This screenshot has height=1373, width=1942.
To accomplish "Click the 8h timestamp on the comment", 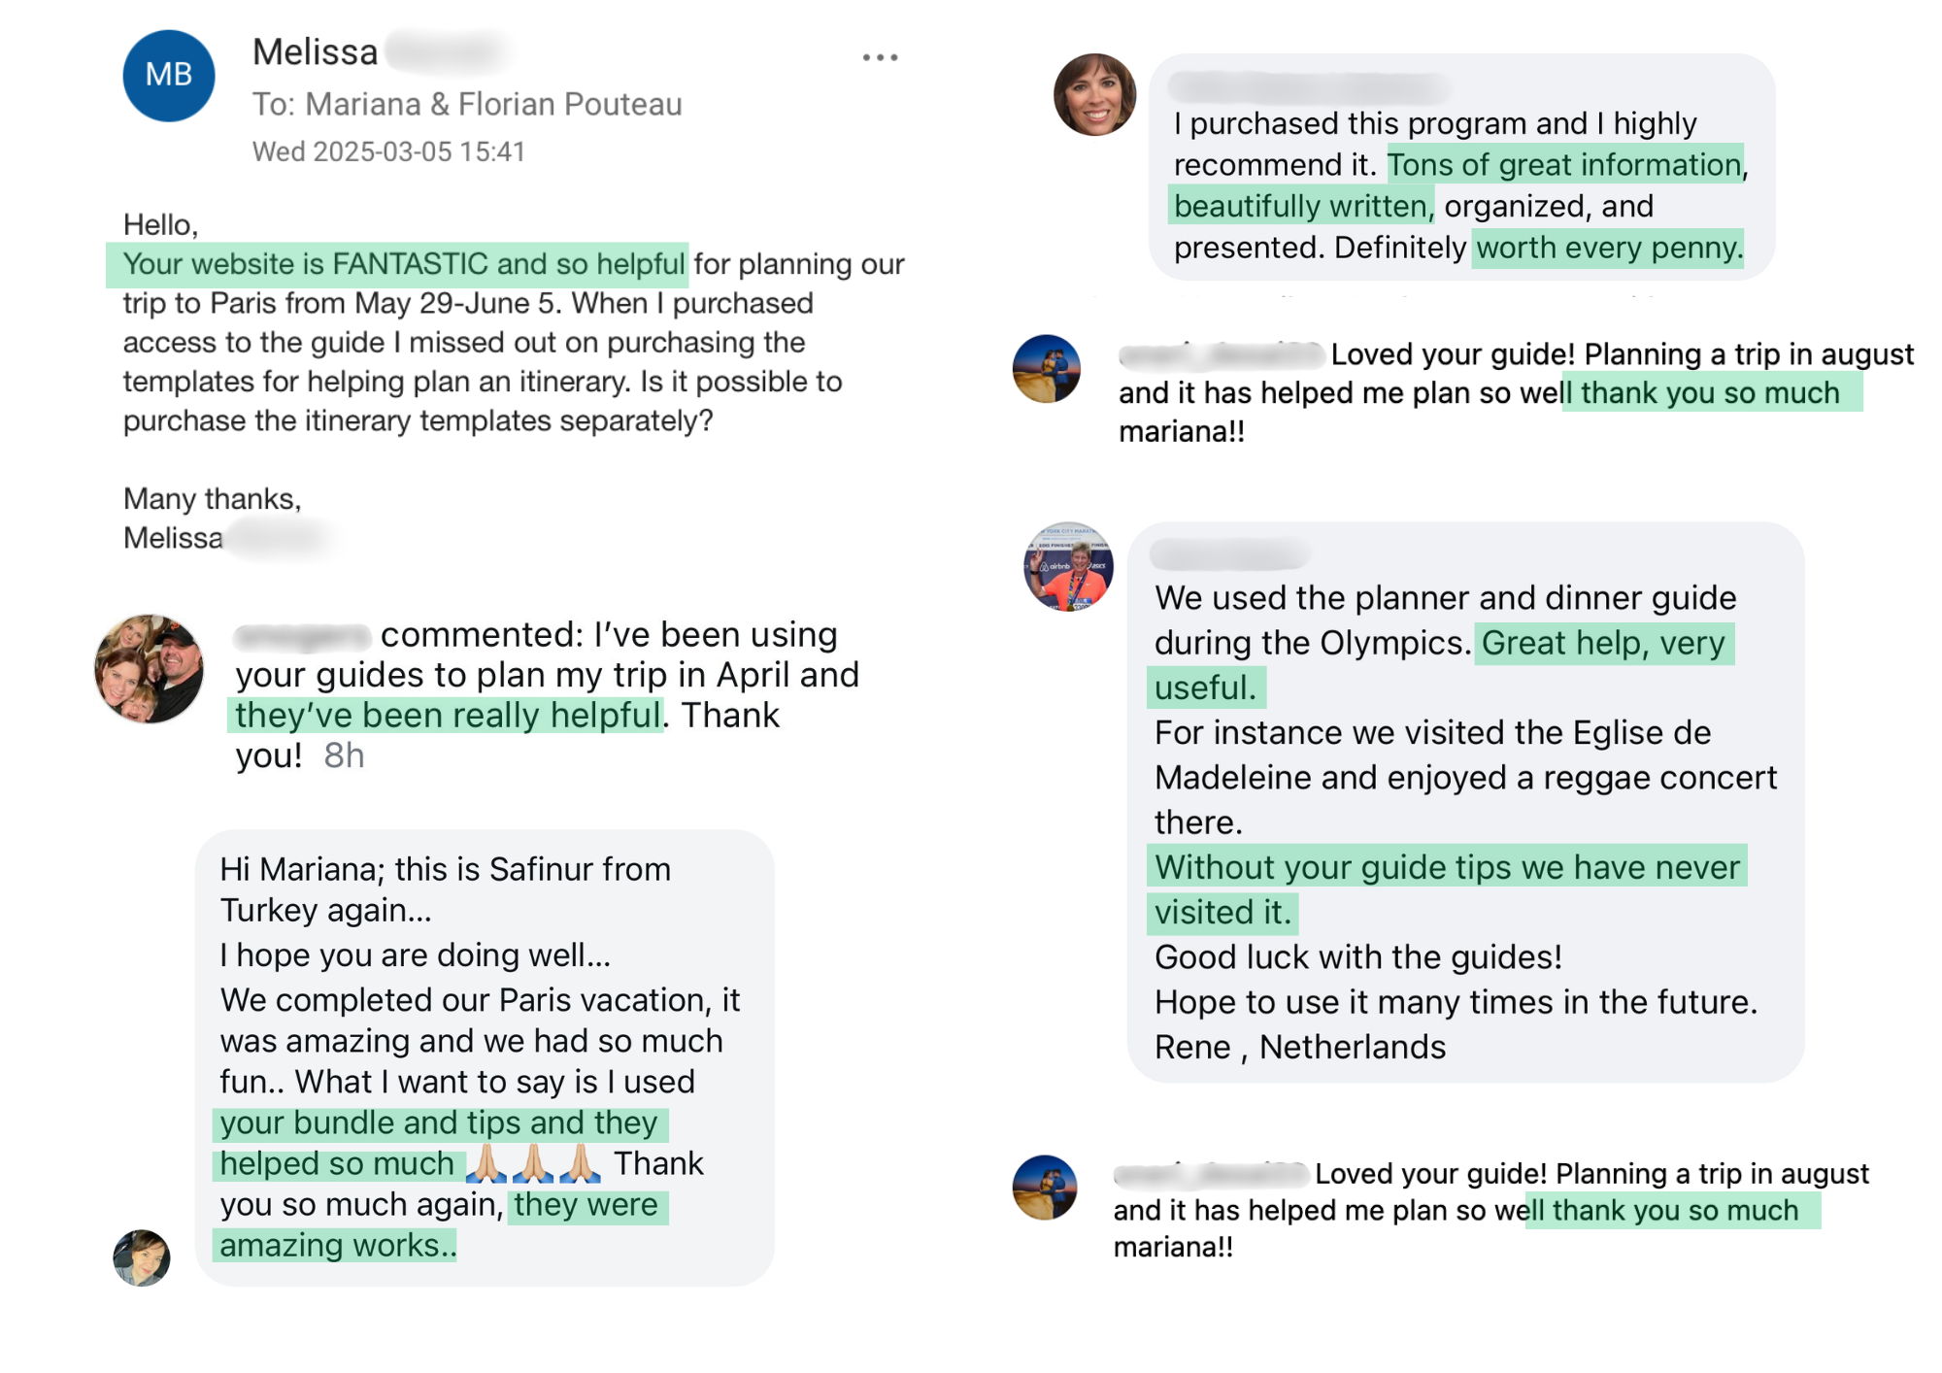I will pyautogui.click(x=344, y=755).
